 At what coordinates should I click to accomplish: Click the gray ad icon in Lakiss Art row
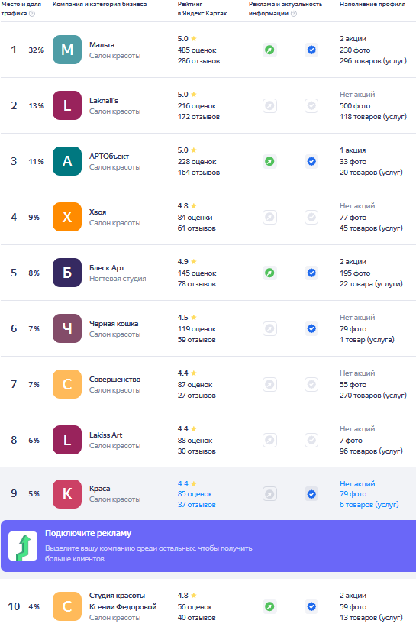(x=270, y=441)
